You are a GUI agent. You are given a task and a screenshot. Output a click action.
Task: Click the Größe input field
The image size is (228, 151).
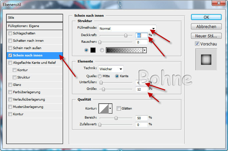tap(141, 89)
